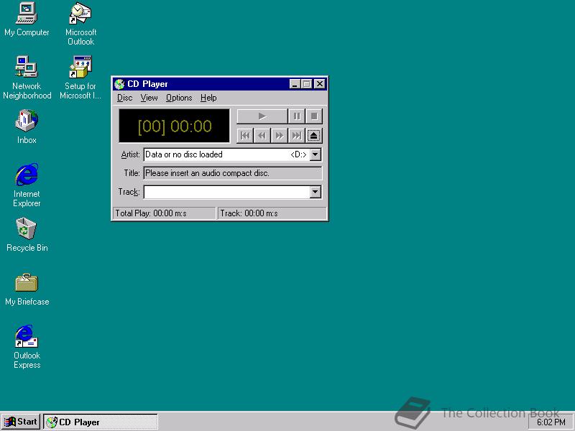Click the empty Track combo box
This screenshot has width=575, height=431.
226,192
